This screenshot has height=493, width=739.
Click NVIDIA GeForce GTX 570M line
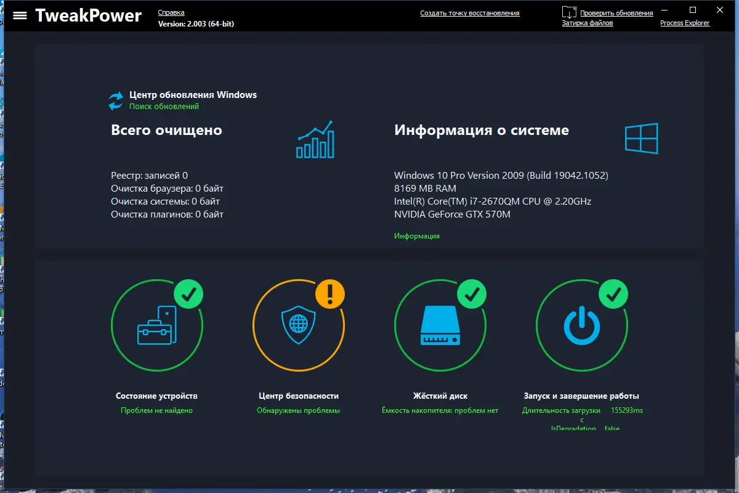(x=452, y=214)
